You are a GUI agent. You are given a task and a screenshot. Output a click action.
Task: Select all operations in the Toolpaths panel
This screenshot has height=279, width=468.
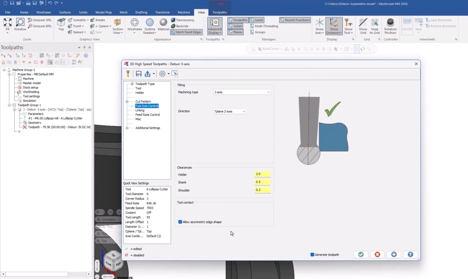pyautogui.click(x=4, y=56)
